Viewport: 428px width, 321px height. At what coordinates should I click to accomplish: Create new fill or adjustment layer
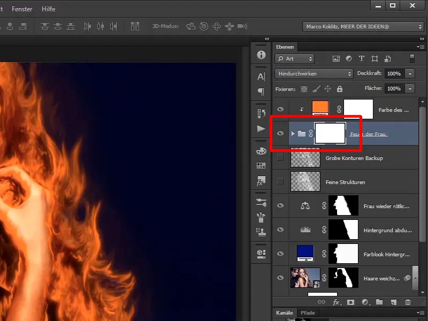[x=365, y=302]
